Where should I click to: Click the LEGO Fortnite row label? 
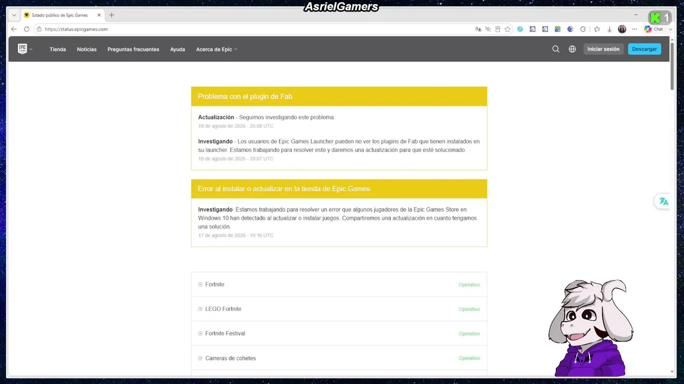point(223,309)
